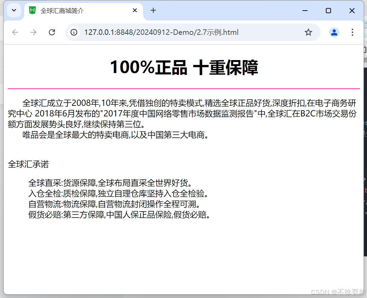View site information icon in address bar
367x298 pixels.
(74, 32)
